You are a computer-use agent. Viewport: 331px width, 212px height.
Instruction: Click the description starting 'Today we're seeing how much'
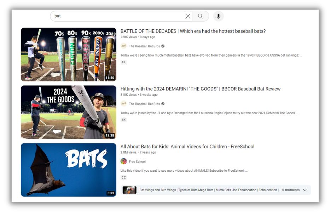[x=211, y=55]
